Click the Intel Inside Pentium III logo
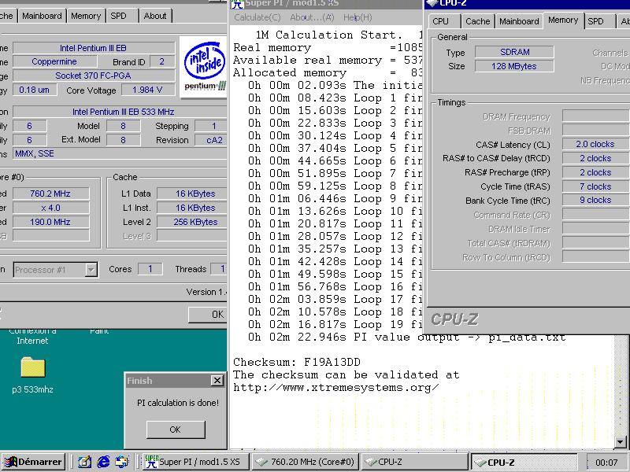Screen dimensions: 630x472 click(204, 67)
